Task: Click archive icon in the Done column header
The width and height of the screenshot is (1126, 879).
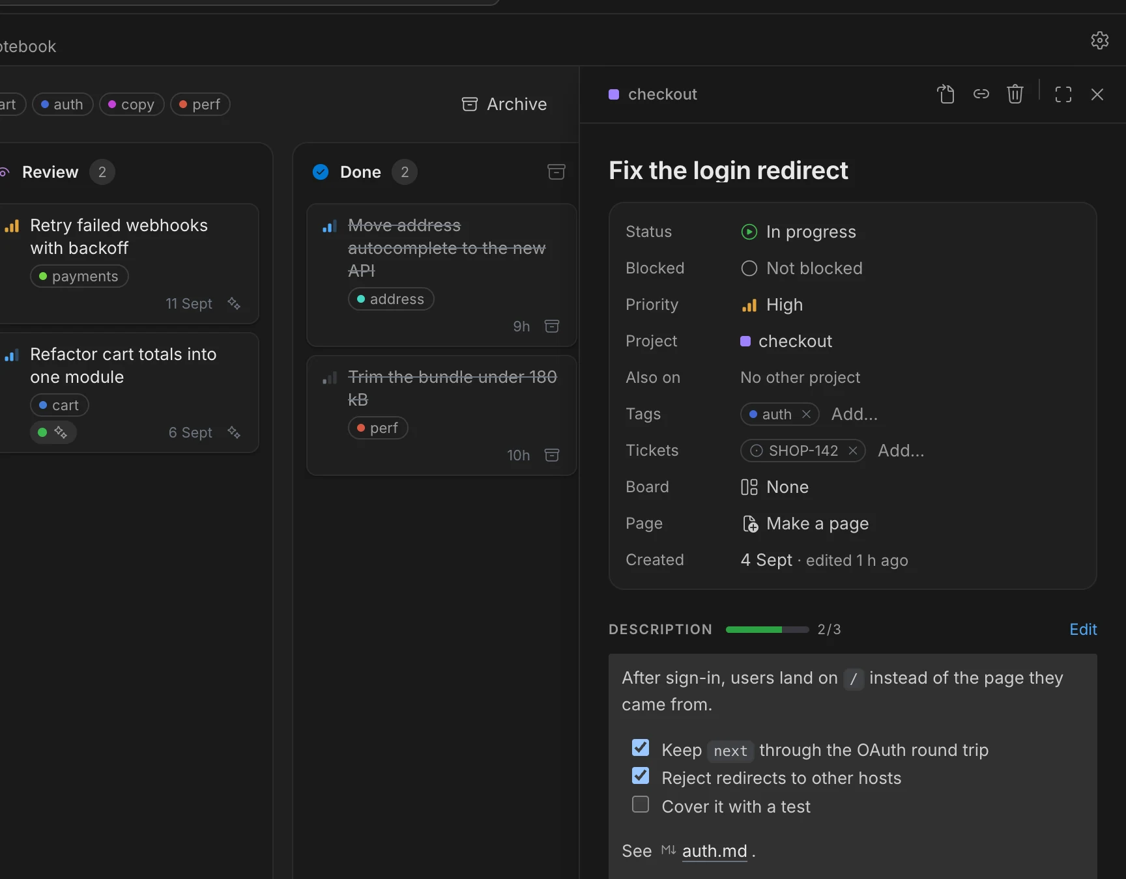Action: tap(556, 172)
